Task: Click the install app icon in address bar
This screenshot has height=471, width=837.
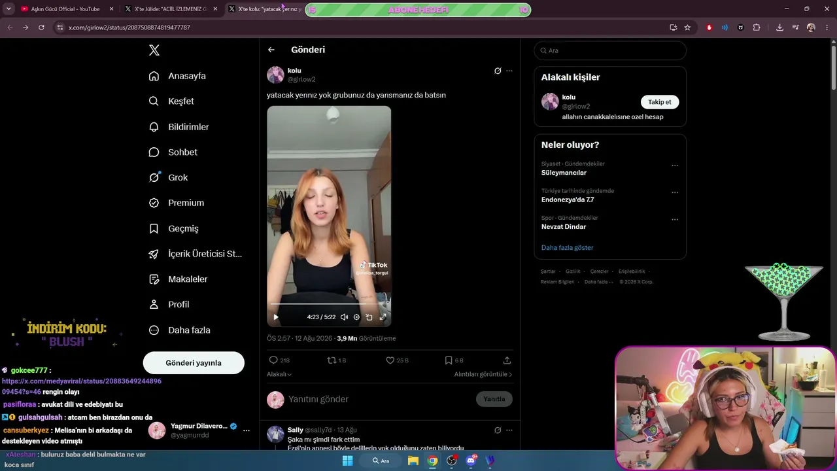Action: pos(673,27)
